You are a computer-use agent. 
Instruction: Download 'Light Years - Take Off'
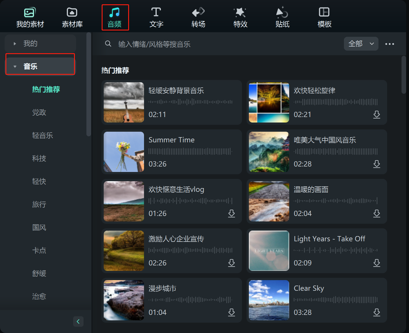pyautogui.click(x=377, y=263)
